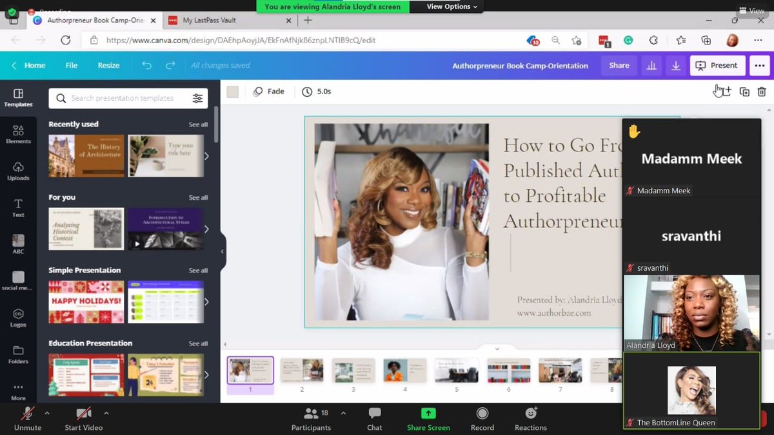The height and width of the screenshot is (435, 774).
Task: Open the Elements sidebar panel
Action: [18, 135]
